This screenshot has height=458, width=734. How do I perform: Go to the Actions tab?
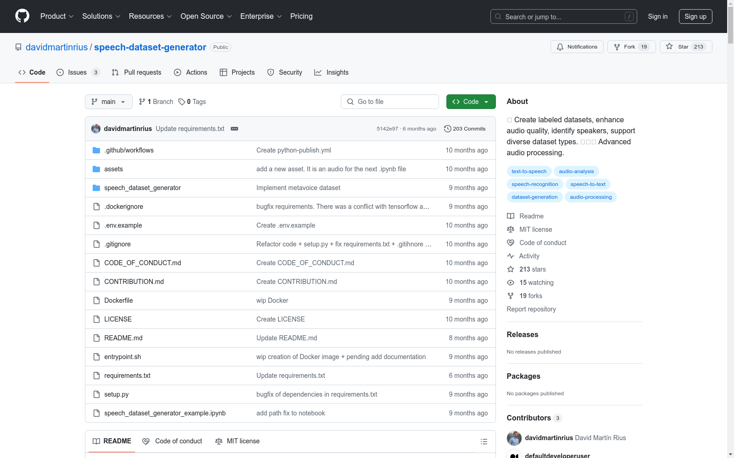191,72
